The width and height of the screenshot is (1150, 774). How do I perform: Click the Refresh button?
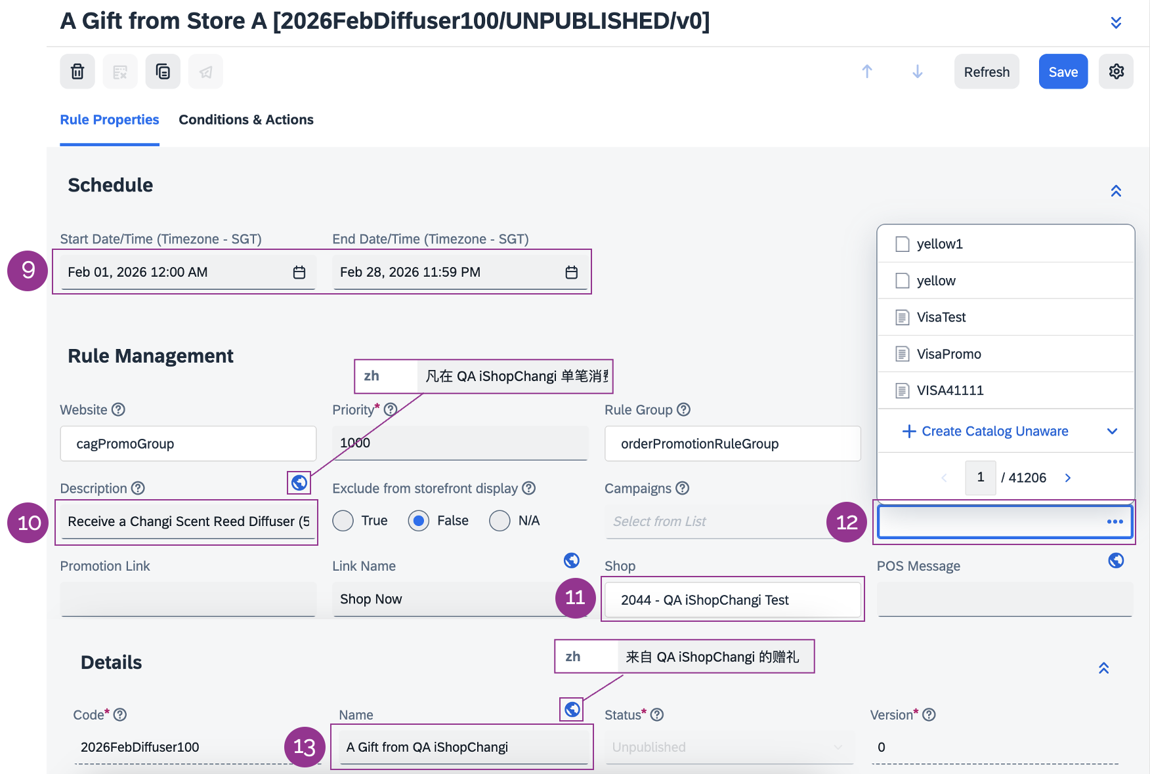click(987, 71)
